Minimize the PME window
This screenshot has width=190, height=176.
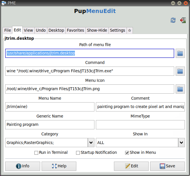pos(173,3)
